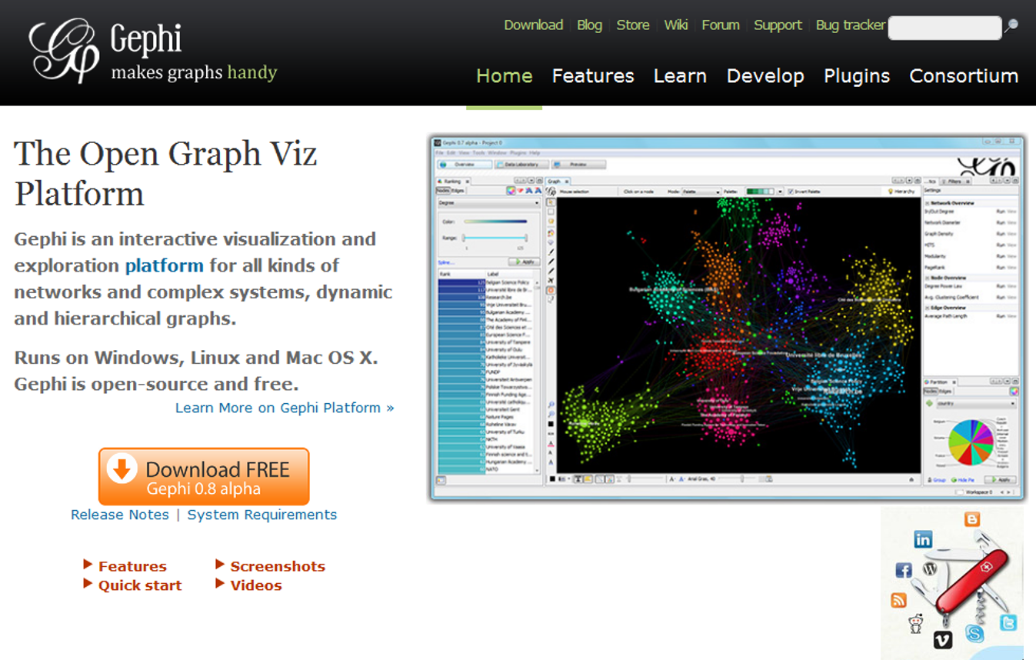Viewport: 1036px width, 660px height.
Task: Open the Wiki link
Action: click(x=676, y=25)
